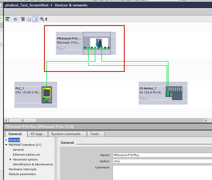Image resolution: width=212 pixels, height=180 pixels.
Task: Click the PLC_1 device name label
Action: pyautogui.click(x=20, y=88)
